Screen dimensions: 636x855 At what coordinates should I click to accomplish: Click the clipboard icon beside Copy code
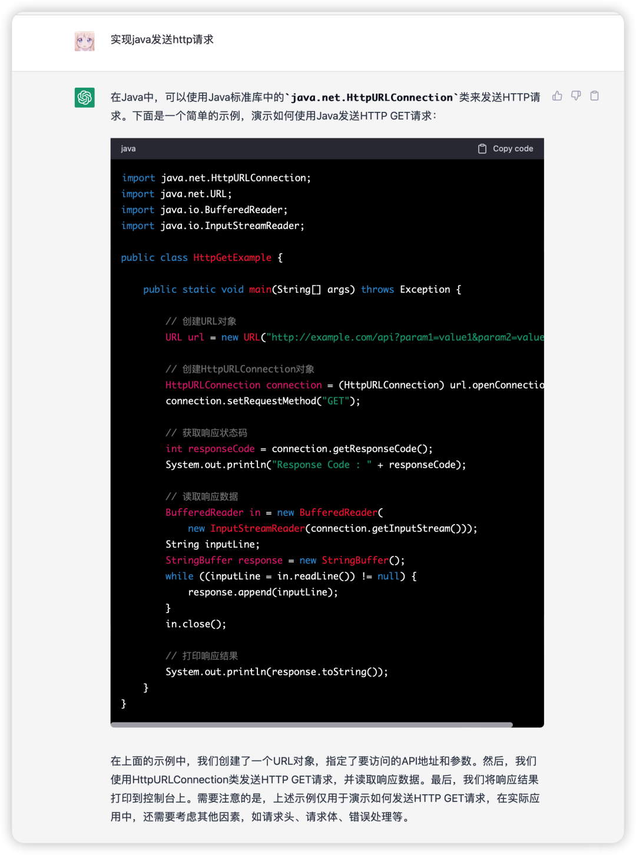(x=482, y=149)
